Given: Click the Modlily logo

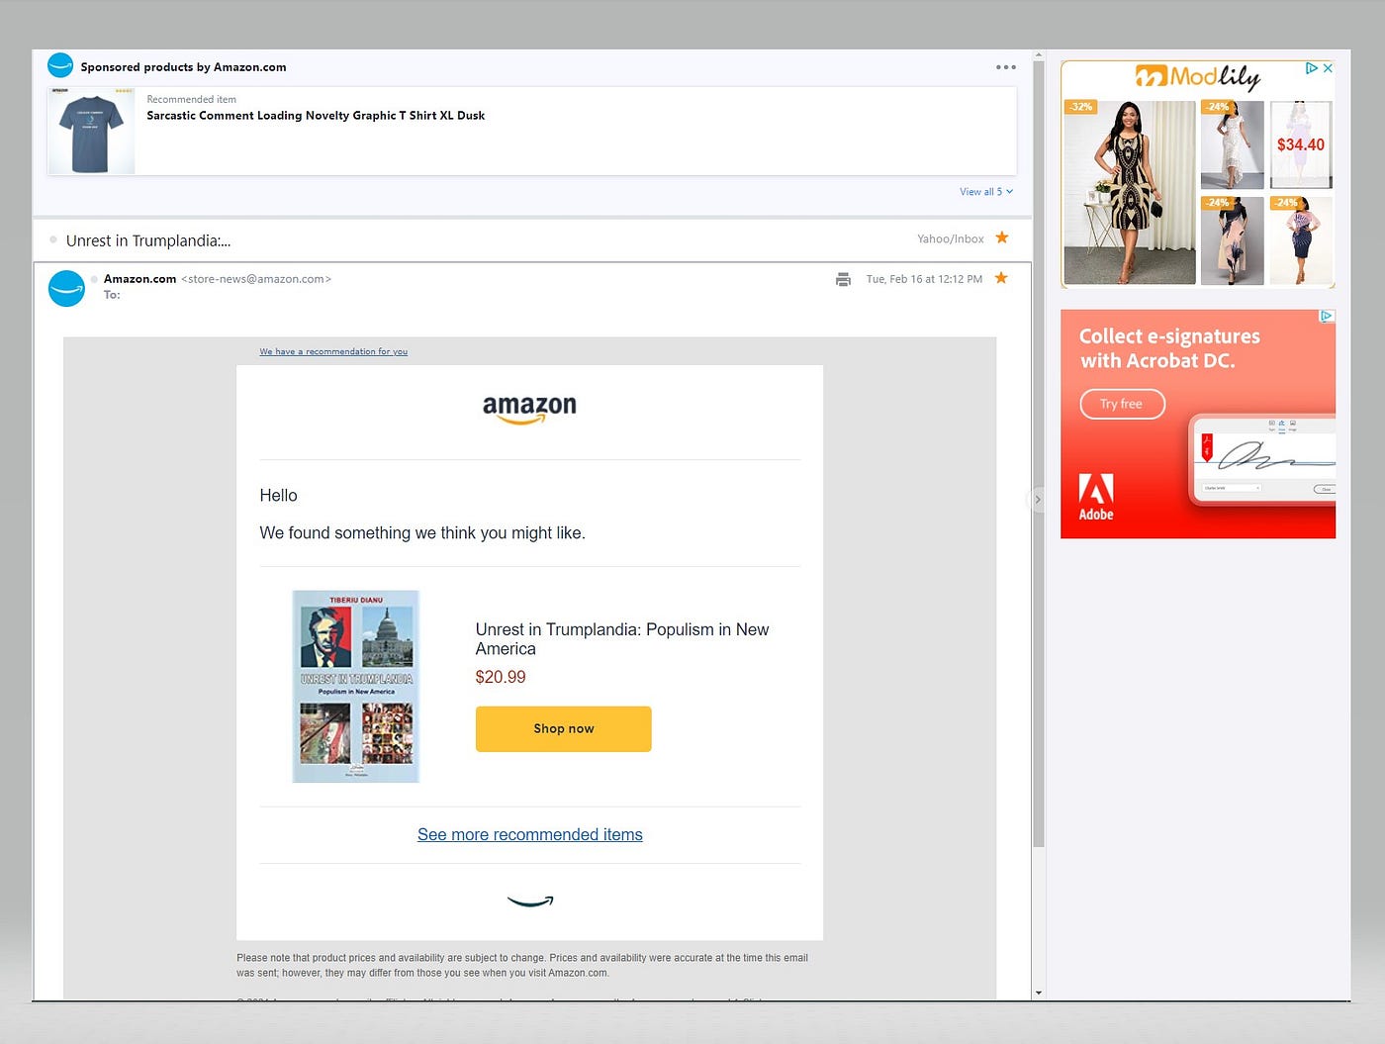Looking at the screenshot, I should (x=1197, y=76).
